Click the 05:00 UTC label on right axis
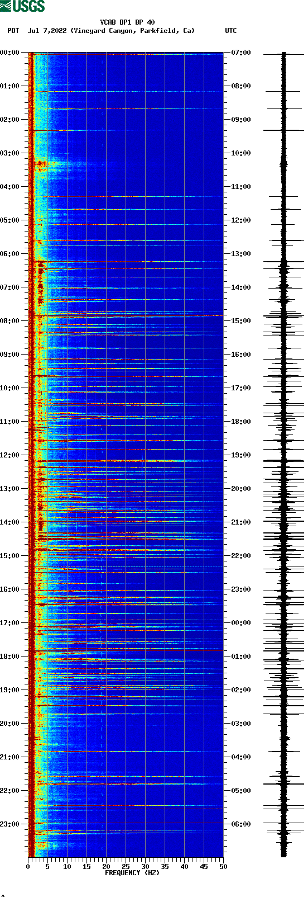 241,791
